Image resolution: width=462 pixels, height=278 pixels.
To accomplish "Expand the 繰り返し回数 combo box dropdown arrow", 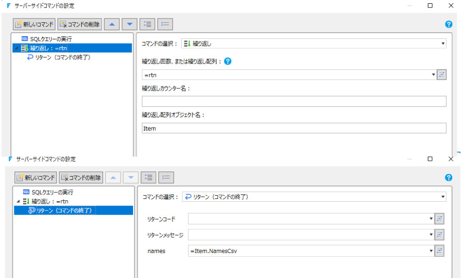I will (x=433, y=74).
